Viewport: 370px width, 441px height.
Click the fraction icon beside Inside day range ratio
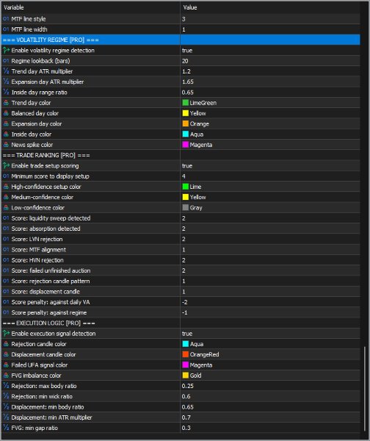6,93
